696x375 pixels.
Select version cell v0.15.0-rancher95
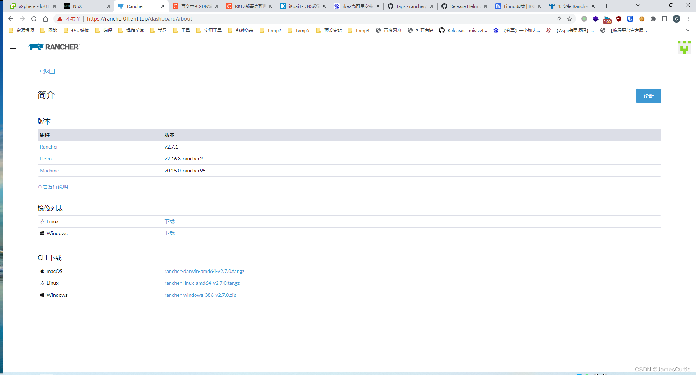412,171
